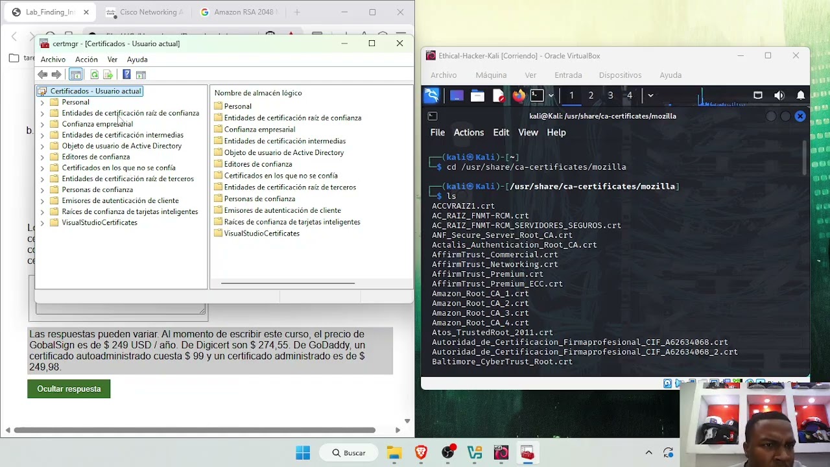
Task: Click the Export list icon in certmgr toolbar
Action: pyautogui.click(x=108, y=75)
